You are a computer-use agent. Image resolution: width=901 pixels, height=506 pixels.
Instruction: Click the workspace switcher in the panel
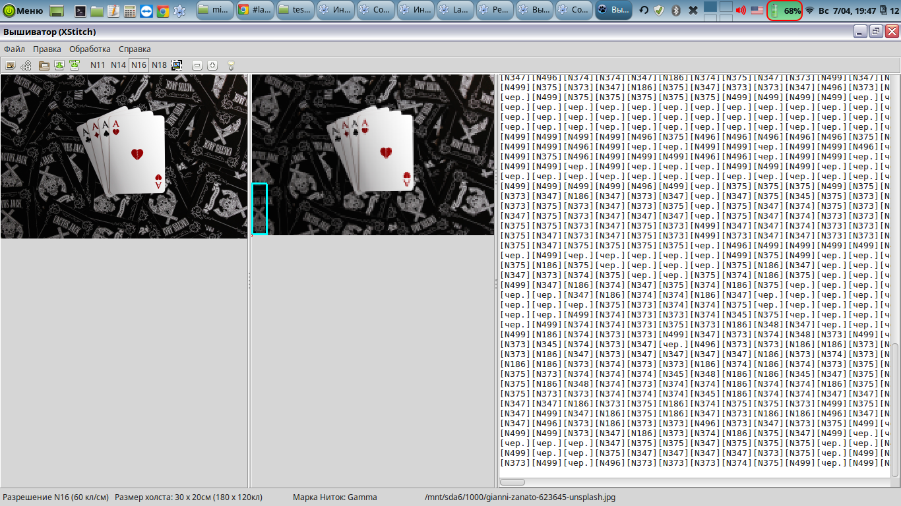(x=718, y=11)
